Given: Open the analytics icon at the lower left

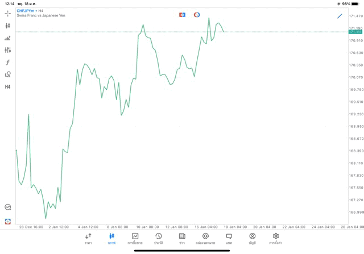Looking at the screenshot, I should point(8,207).
